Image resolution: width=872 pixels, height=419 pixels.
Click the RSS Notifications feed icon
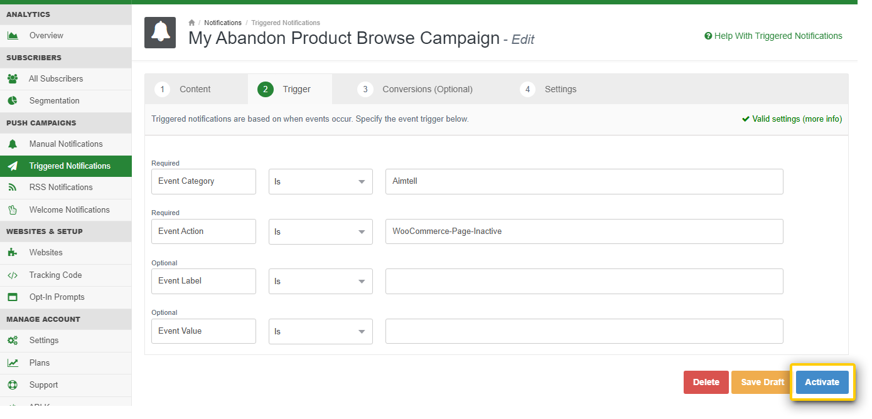pos(13,188)
